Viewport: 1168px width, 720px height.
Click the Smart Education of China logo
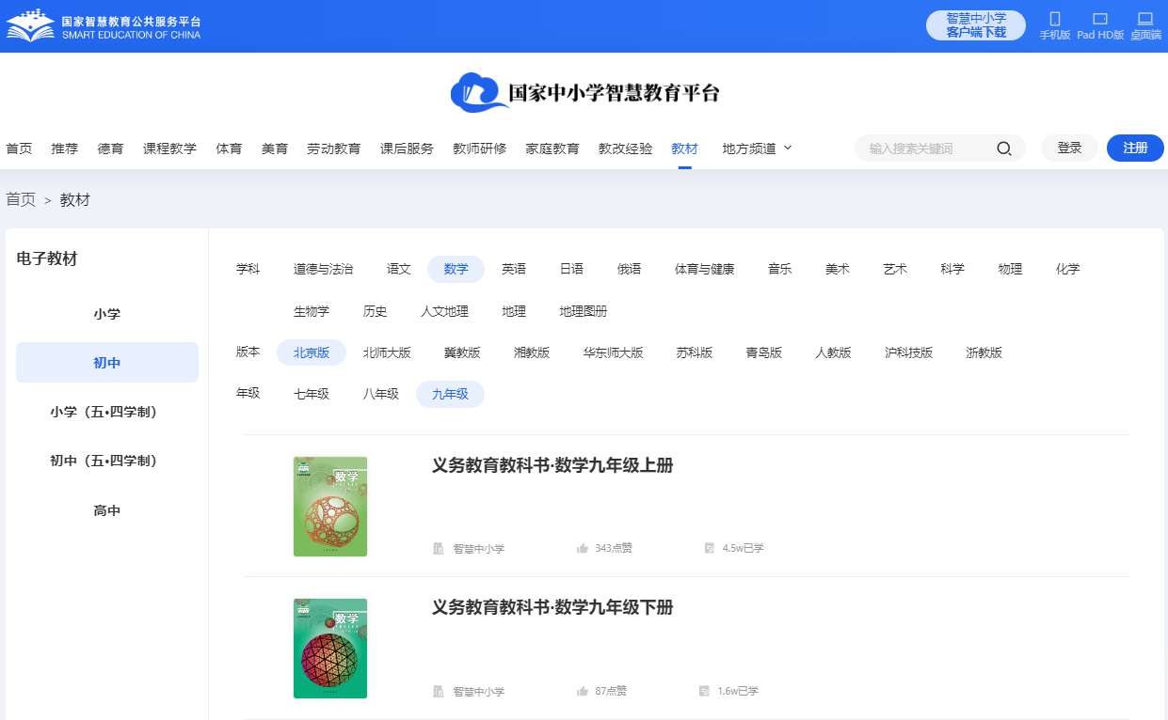104,26
